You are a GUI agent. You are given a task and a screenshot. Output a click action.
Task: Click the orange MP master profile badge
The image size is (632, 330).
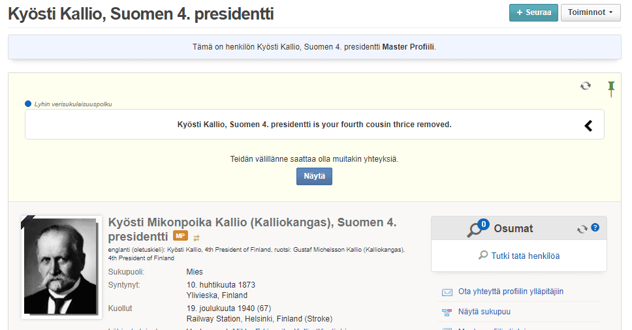181,236
